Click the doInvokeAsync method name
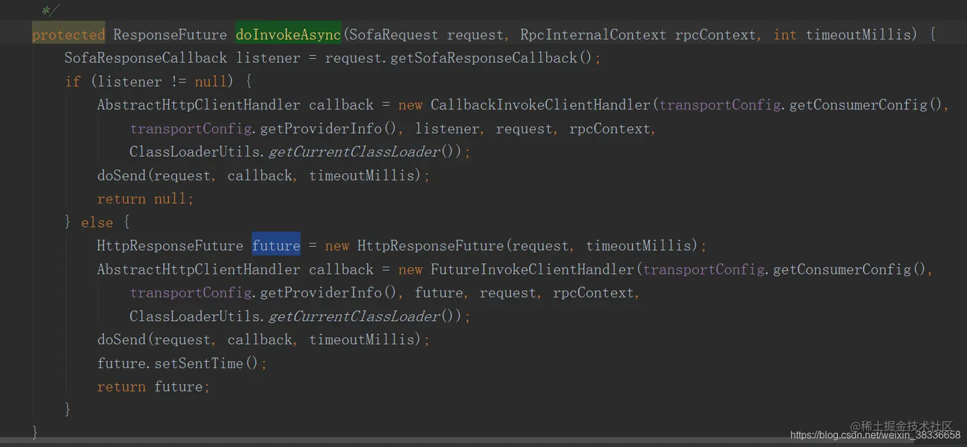 [x=288, y=35]
